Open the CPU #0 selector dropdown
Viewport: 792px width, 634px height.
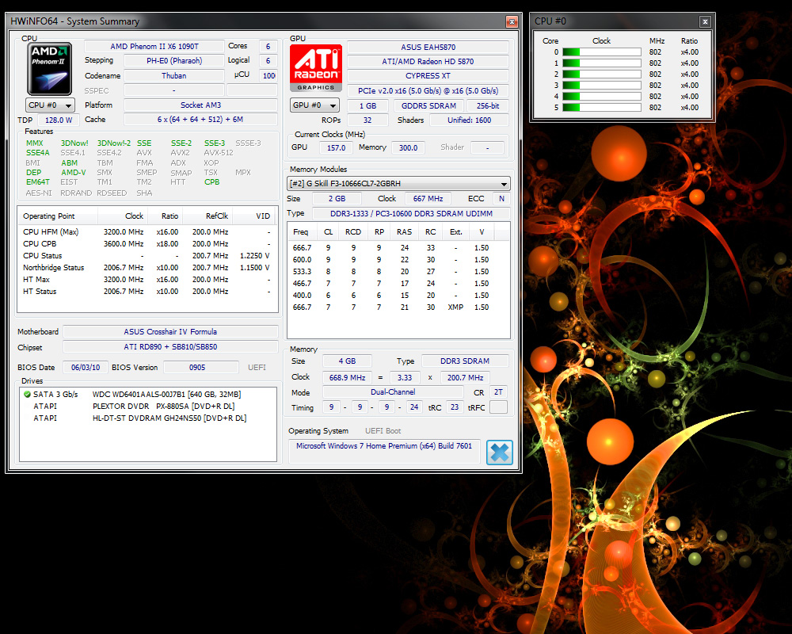tap(51, 105)
